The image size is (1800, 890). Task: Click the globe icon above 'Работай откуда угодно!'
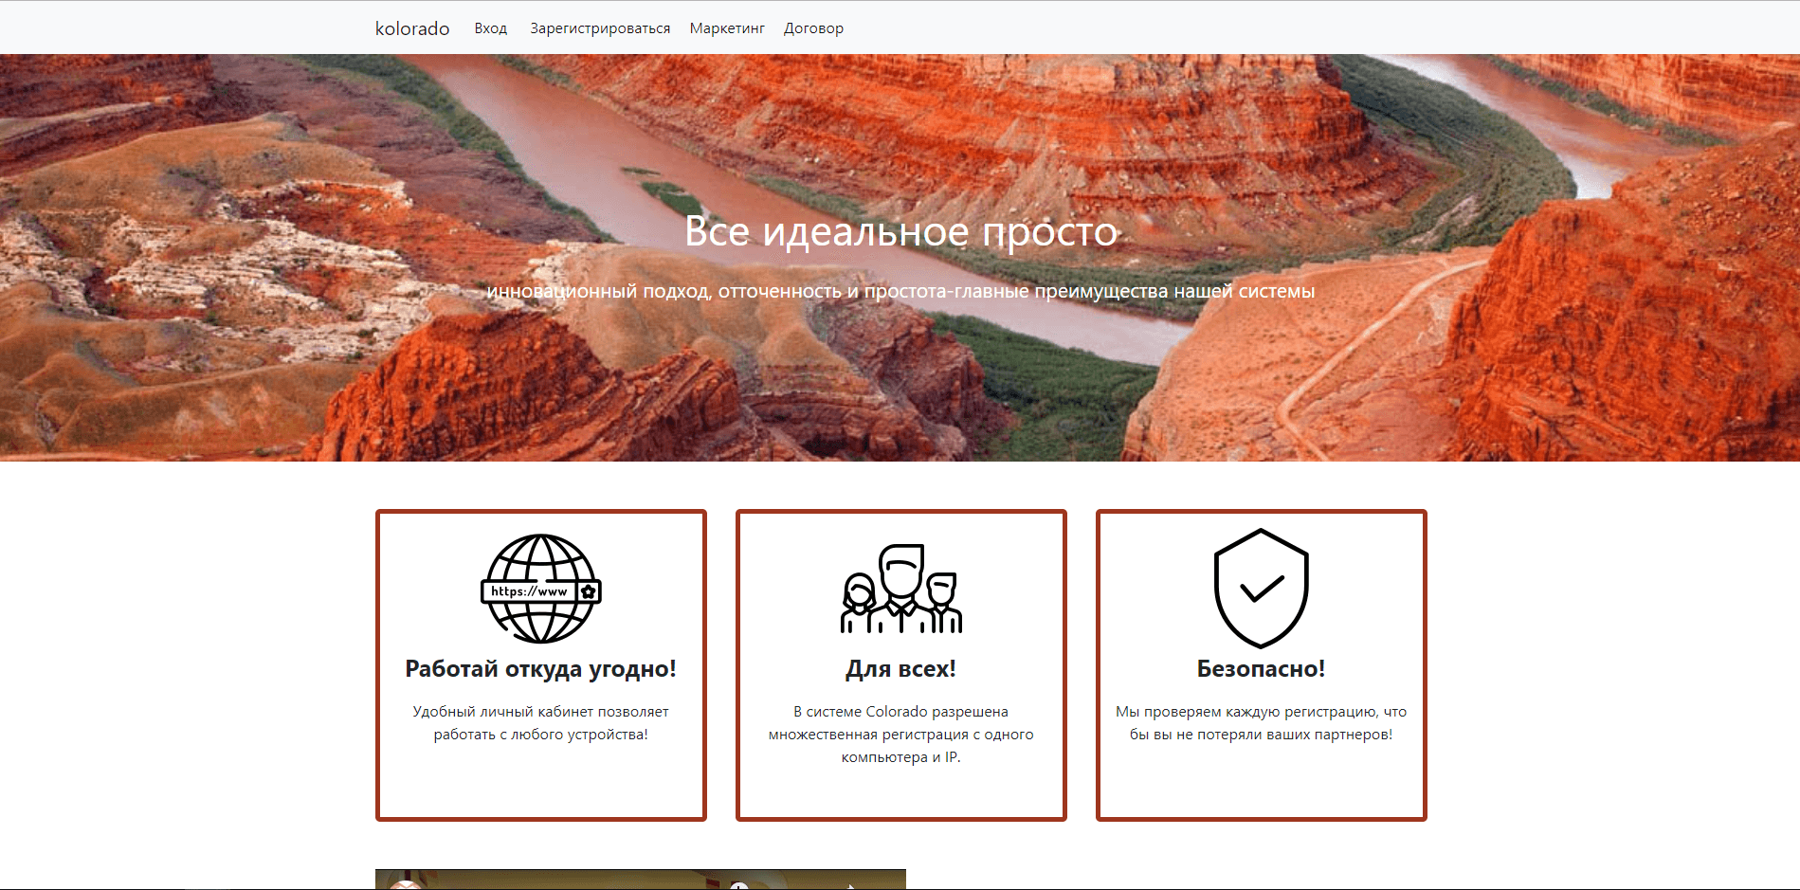coord(540,590)
